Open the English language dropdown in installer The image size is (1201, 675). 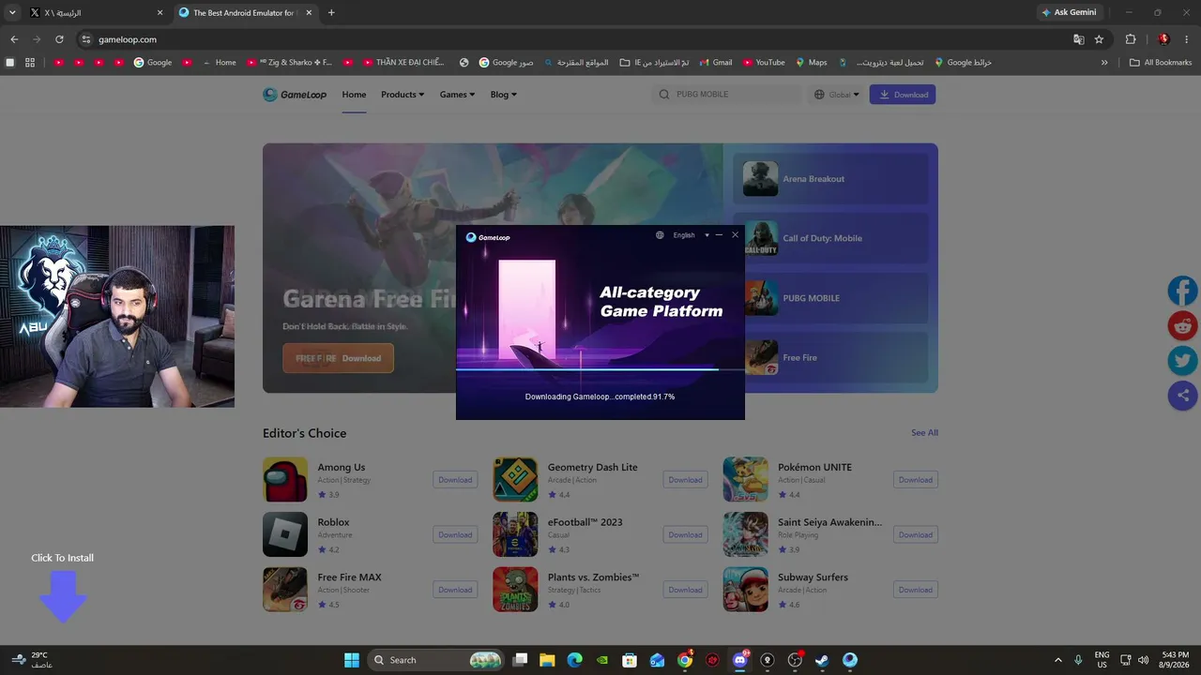[691, 235]
